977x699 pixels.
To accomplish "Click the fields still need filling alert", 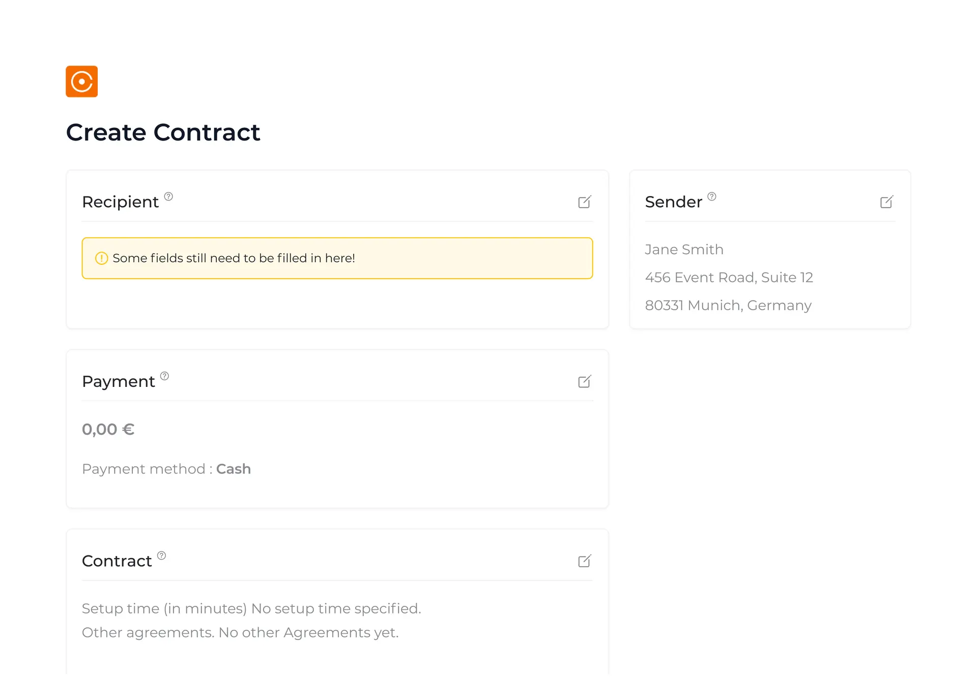I will tap(337, 258).
